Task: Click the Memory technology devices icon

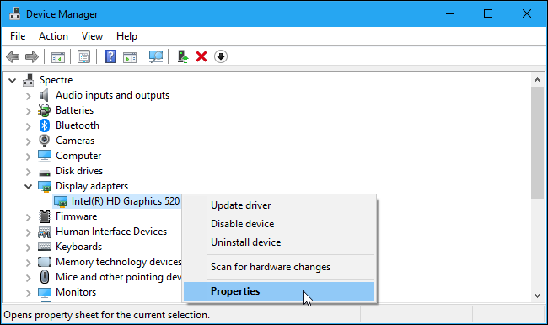Action: (x=45, y=262)
